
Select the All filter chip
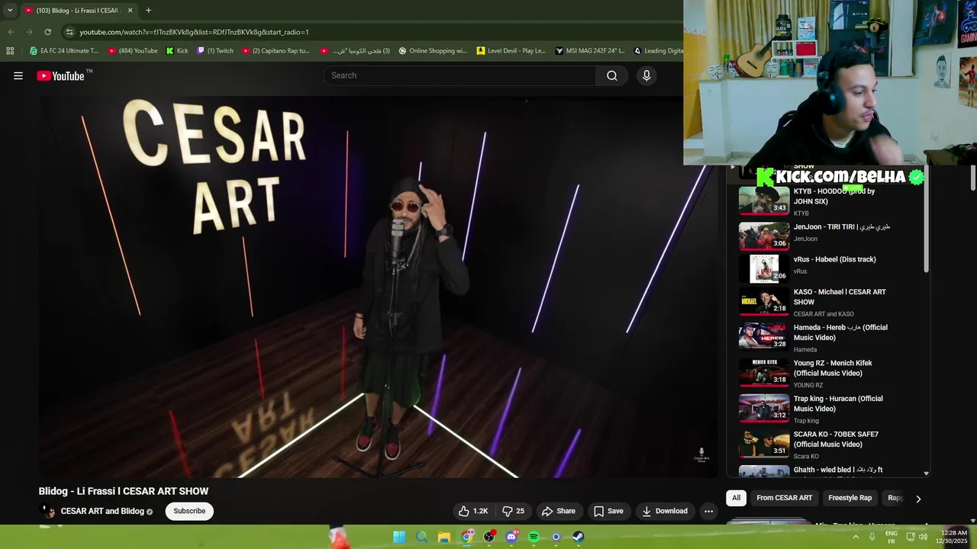[x=736, y=498]
